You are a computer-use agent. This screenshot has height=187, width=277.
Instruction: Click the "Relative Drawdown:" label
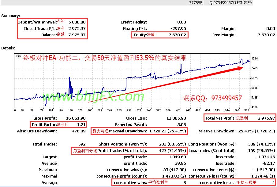tap(217, 131)
